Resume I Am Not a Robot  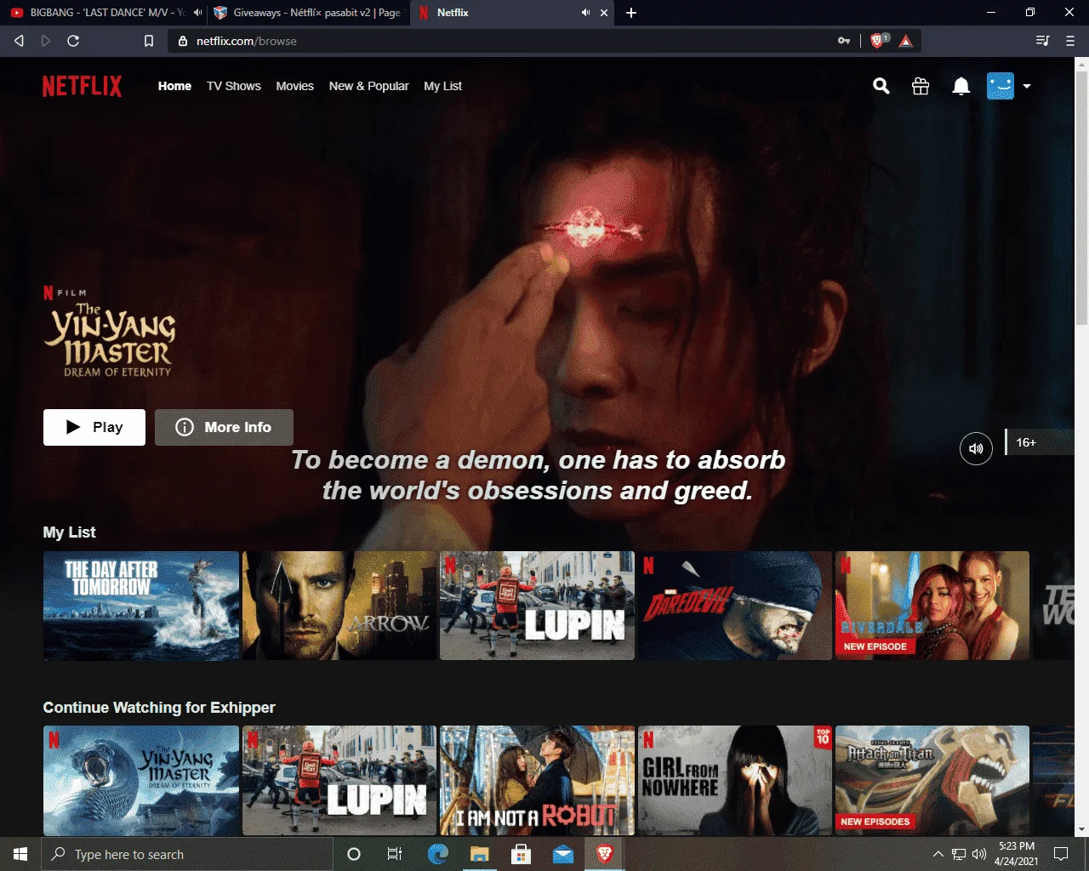(537, 780)
